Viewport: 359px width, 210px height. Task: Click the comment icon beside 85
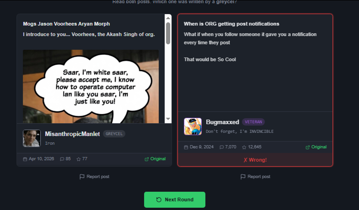(x=62, y=159)
